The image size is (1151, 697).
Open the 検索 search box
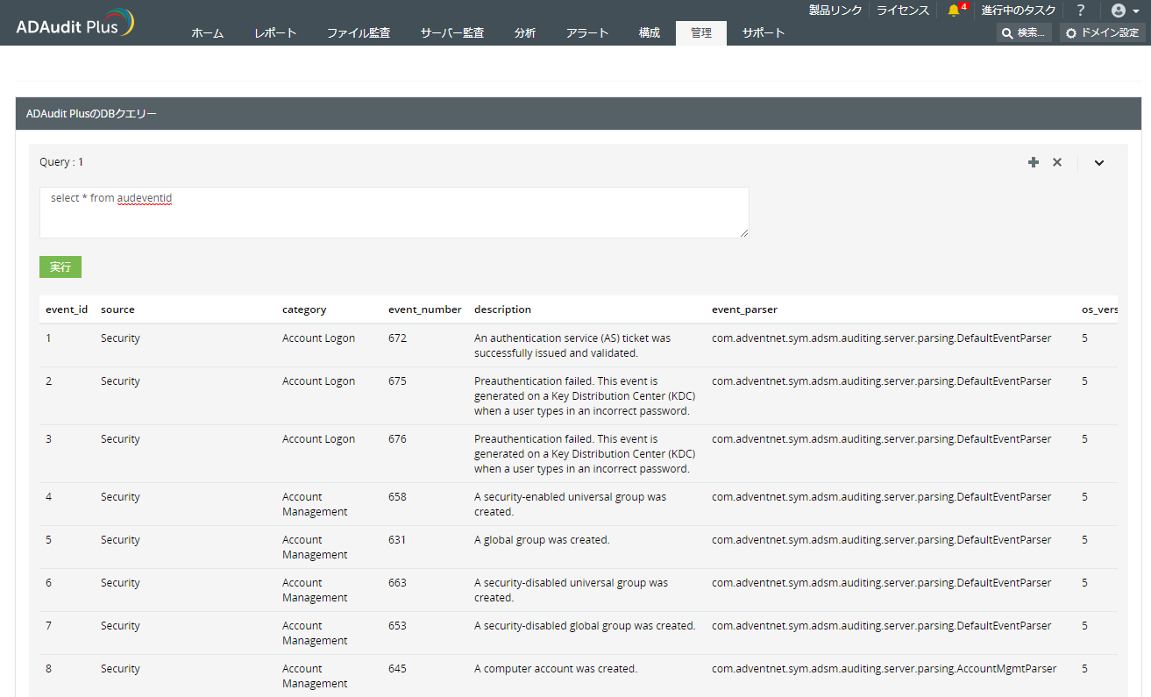pos(1023,33)
